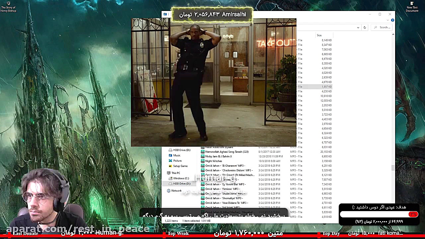Select Omid Jahan 'Vase Didane To' MP3 file name
The image size is (425, 239).
(x=227, y=203)
